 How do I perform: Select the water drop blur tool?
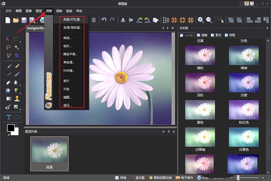click(x=16, y=83)
